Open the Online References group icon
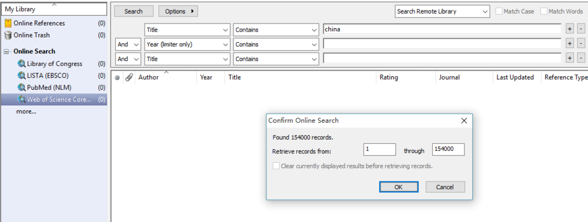 tap(8, 23)
